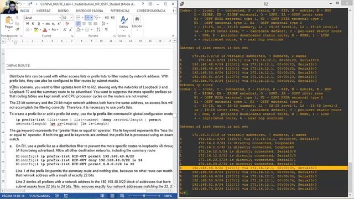Open numbered list dropdown arrow
The image size is (354, 199).
[x=91, y=18]
